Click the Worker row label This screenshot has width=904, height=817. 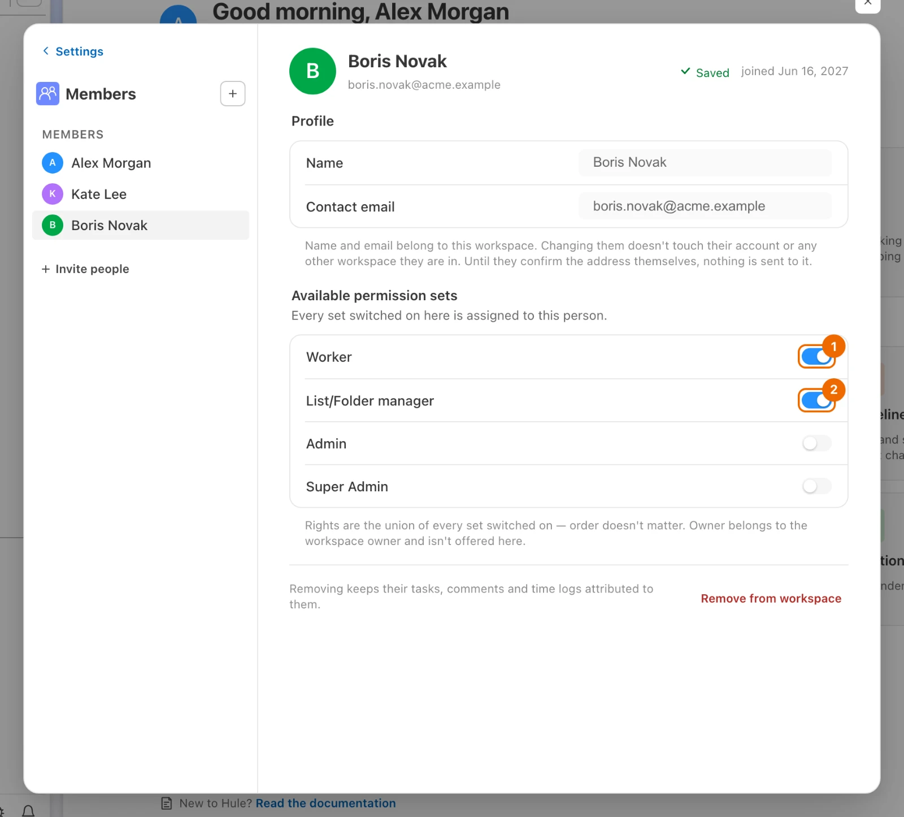pos(329,357)
